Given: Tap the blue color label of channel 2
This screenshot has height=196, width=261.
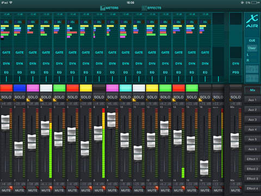Looking at the screenshot, I should pos(20,88).
